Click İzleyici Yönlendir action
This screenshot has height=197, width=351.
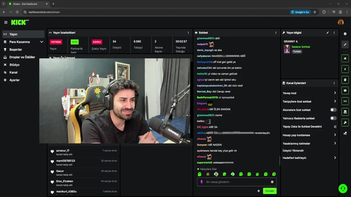[293, 150]
